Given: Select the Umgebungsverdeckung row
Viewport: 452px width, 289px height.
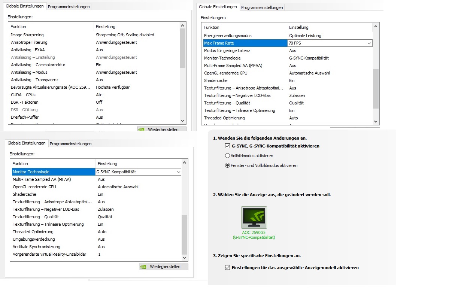Looking at the screenshot, I should coord(96,239).
